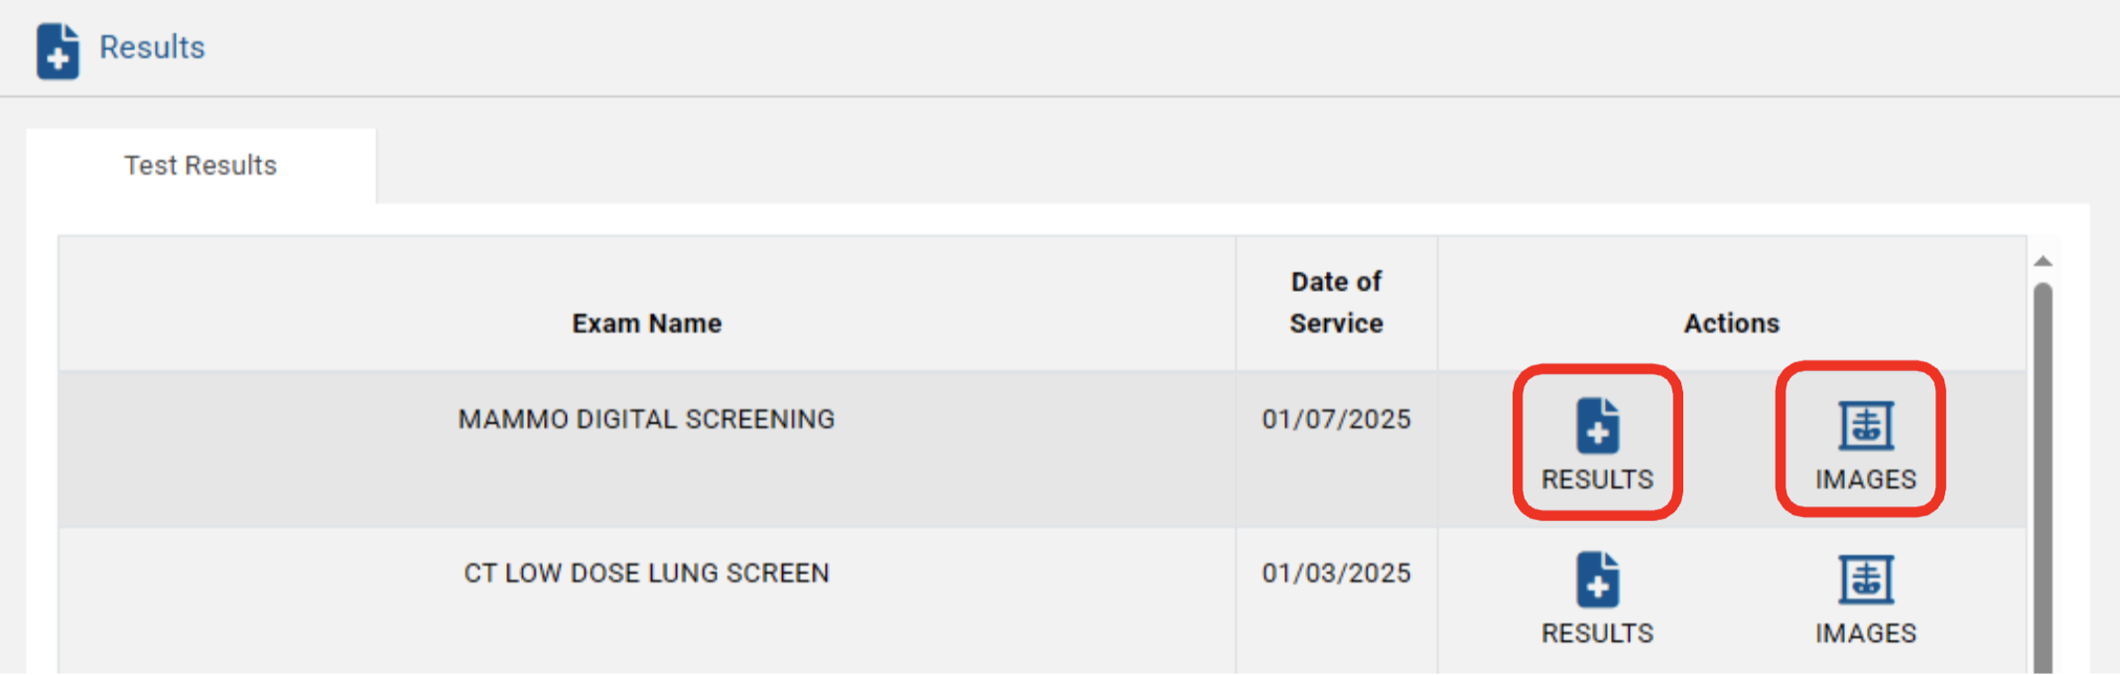The image size is (2120, 675).
Task: Click the Exam Name column header
Action: point(647,324)
